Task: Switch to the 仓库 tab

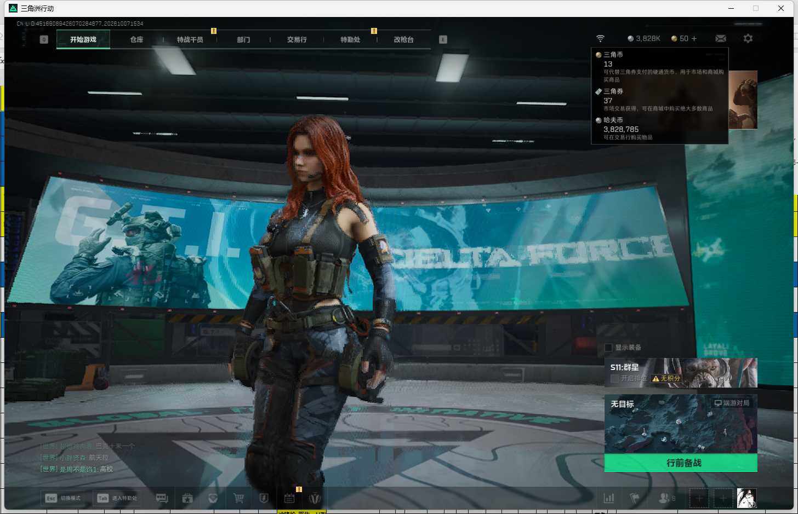Action: pos(136,39)
